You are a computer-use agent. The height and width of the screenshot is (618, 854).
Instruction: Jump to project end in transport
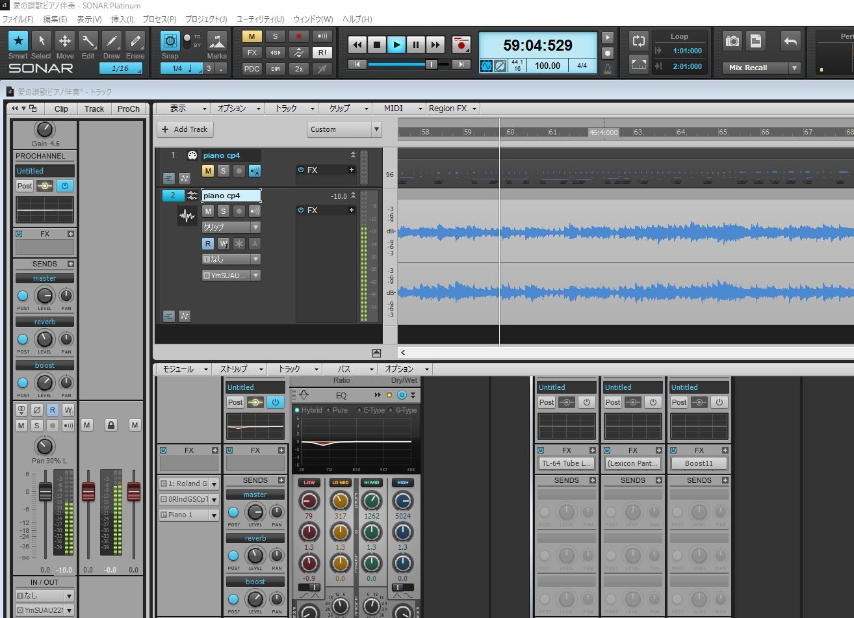pyautogui.click(x=461, y=64)
